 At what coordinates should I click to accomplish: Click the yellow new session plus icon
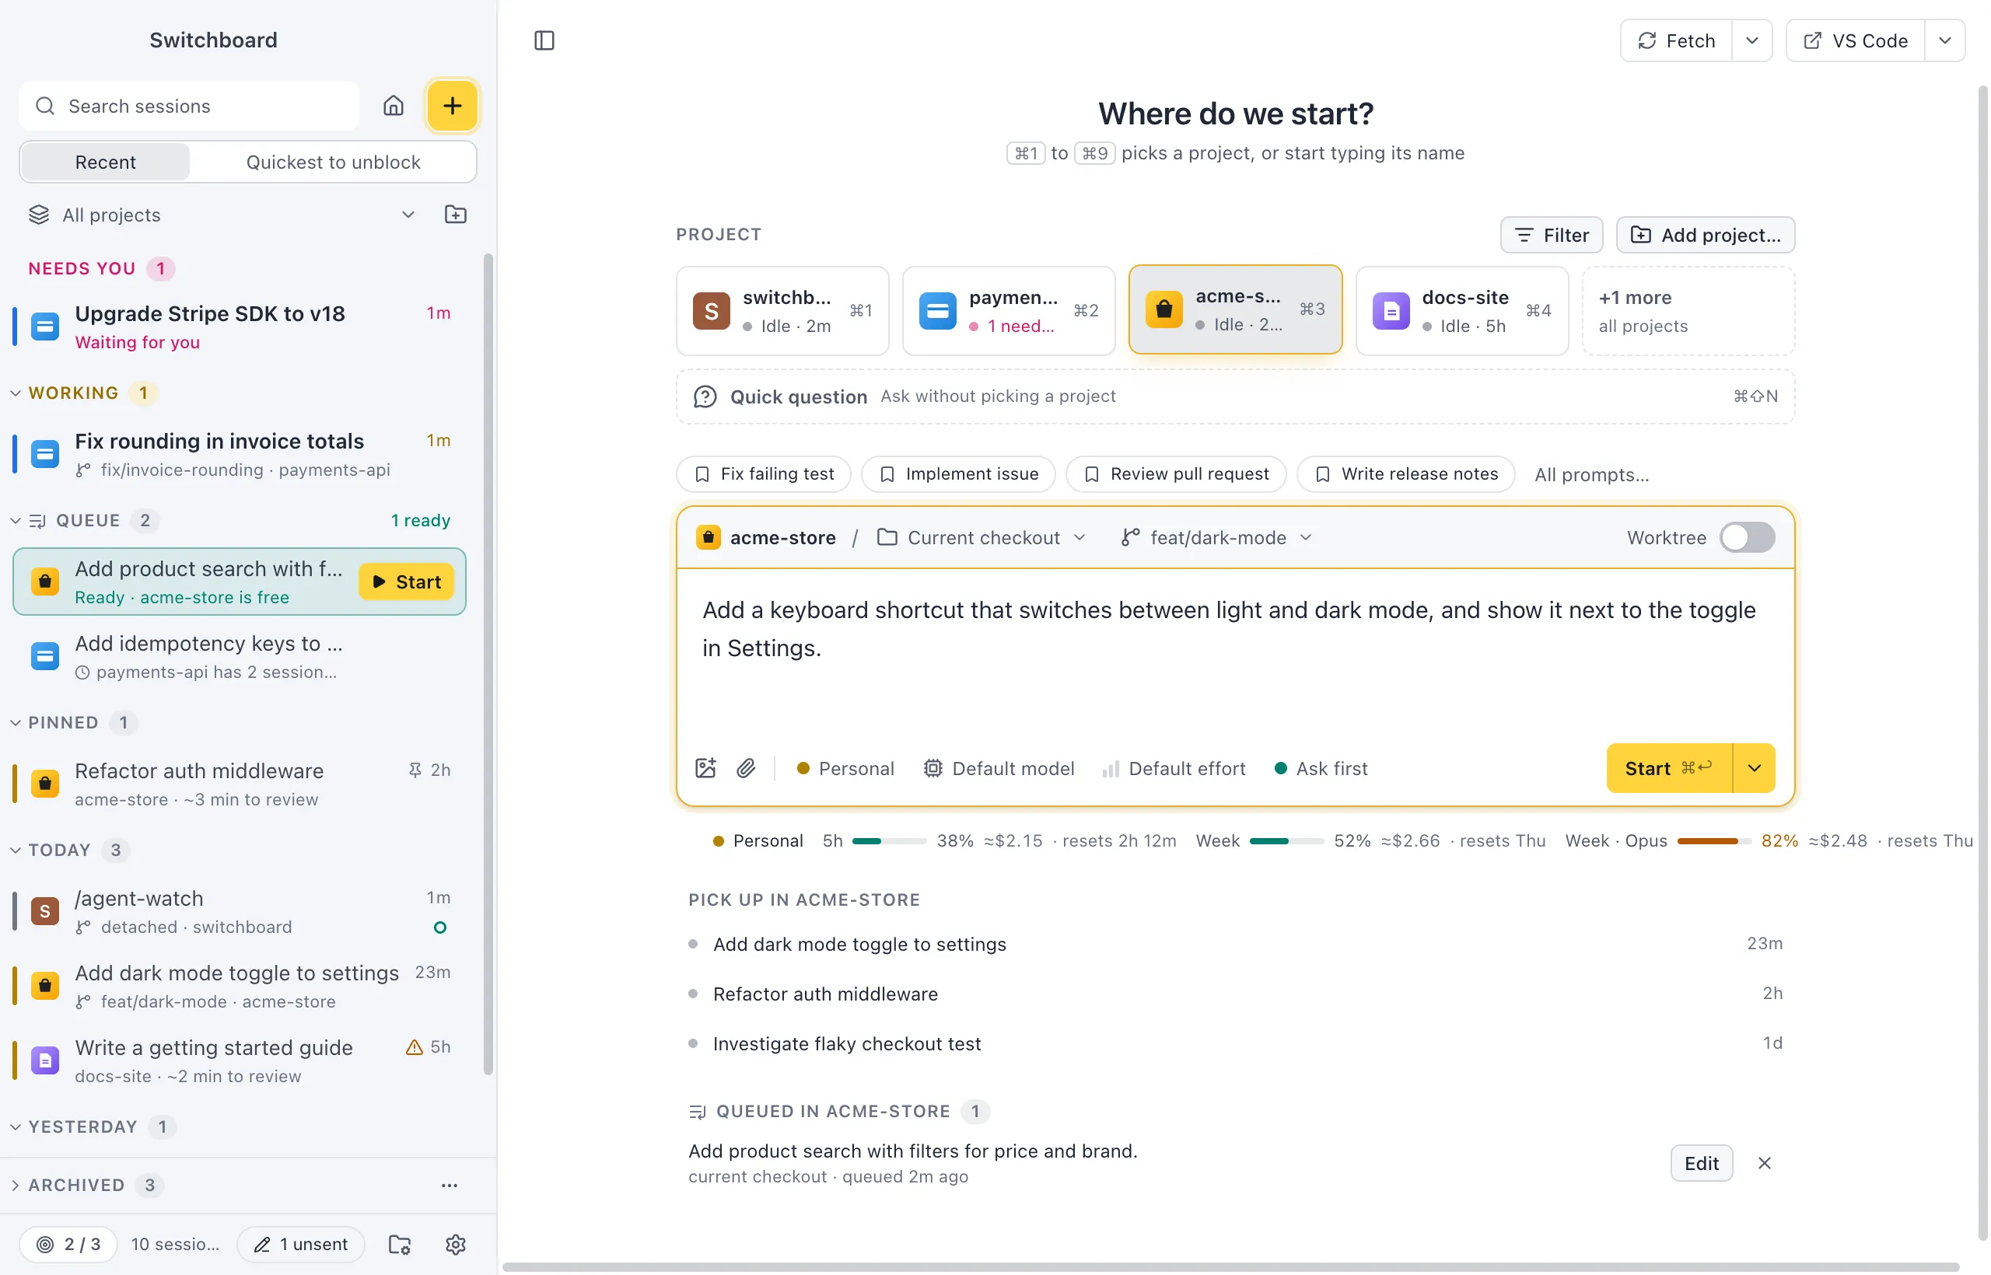[x=452, y=106]
